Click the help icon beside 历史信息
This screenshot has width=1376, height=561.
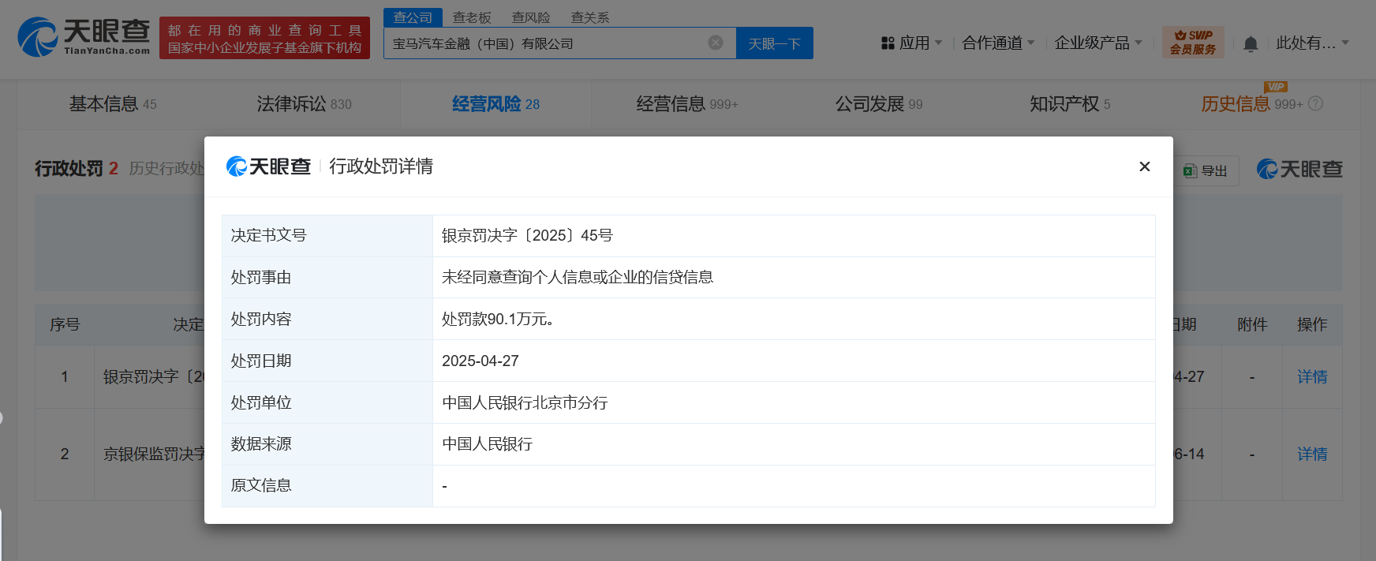[x=1315, y=104]
